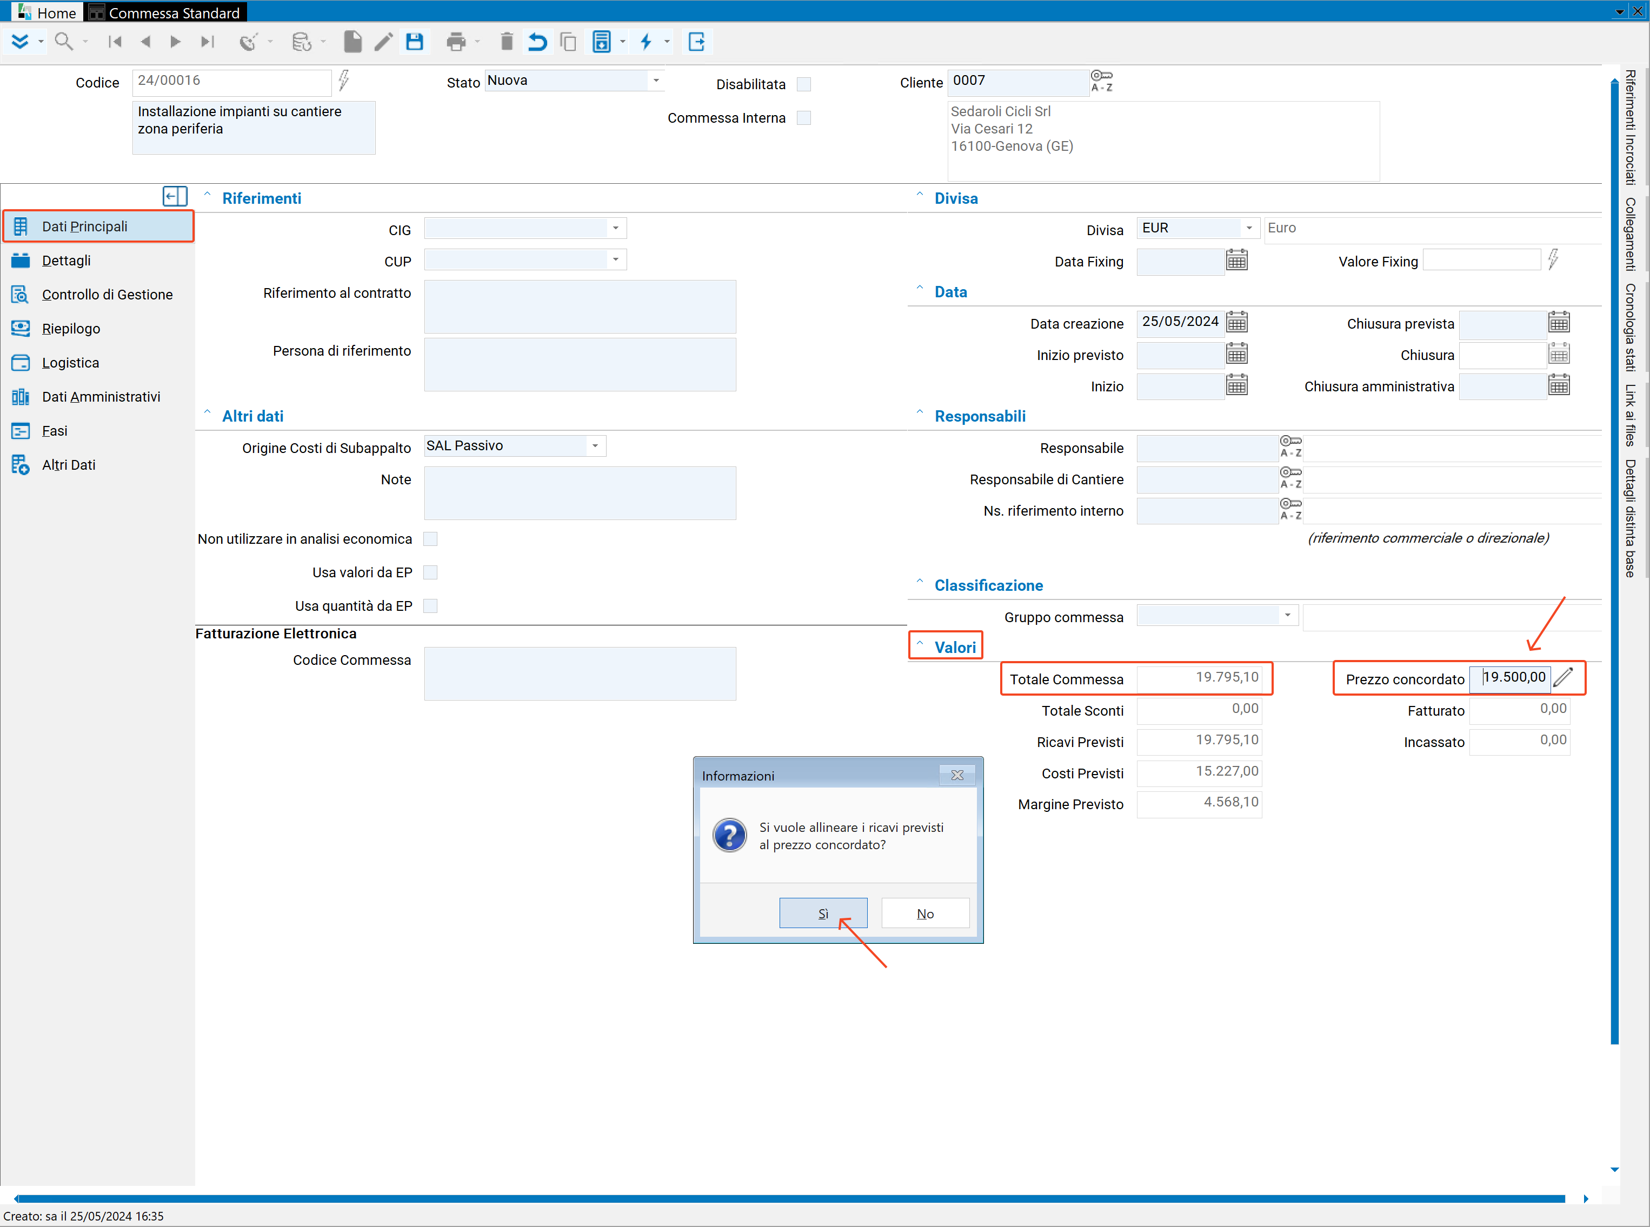Click the duplicate copy icon

(x=568, y=42)
